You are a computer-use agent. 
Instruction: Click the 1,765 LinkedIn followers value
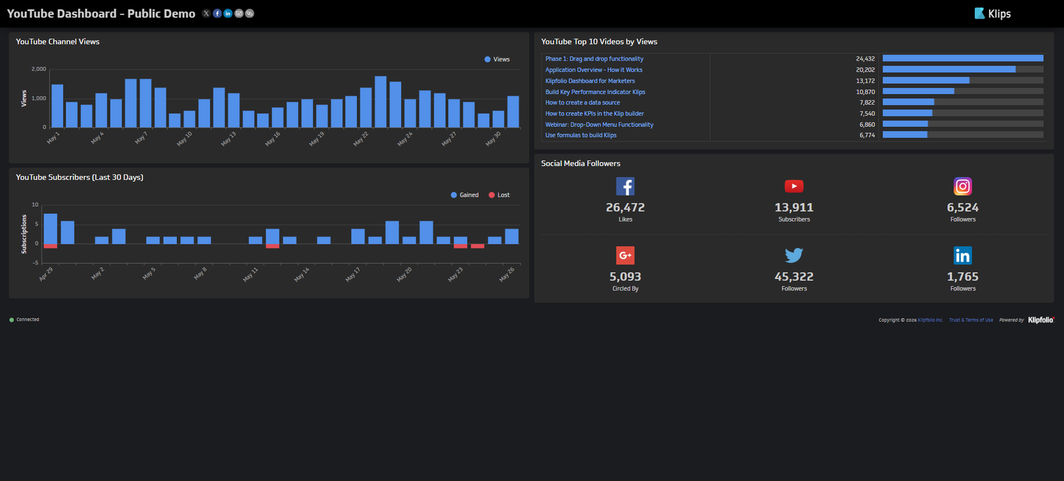(x=963, y=276)
